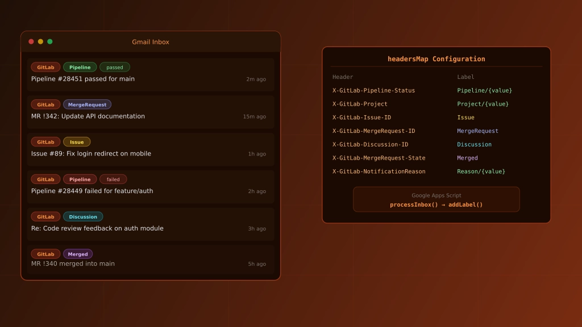Click the processInbox() → addLabel() script box
Viewport: 582px width, 327px height.
tap(436, 200)
